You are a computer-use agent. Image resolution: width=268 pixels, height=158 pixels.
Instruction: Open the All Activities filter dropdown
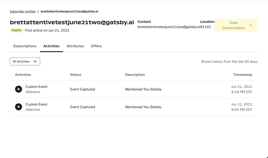(25, 62)
